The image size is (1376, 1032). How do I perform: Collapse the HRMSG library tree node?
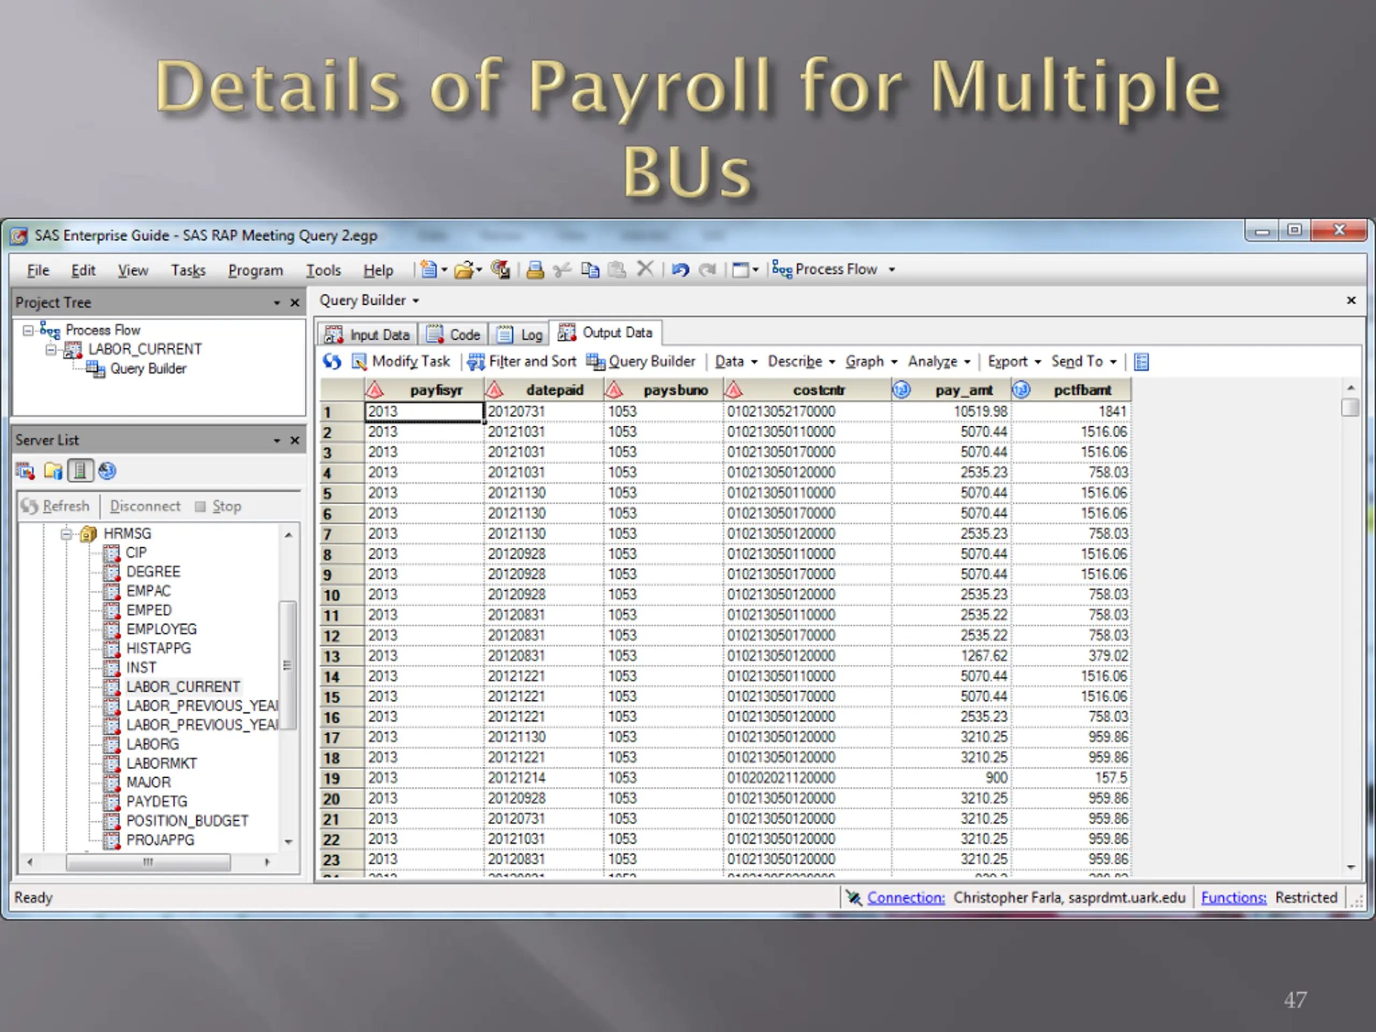click(x=67, y=534)
